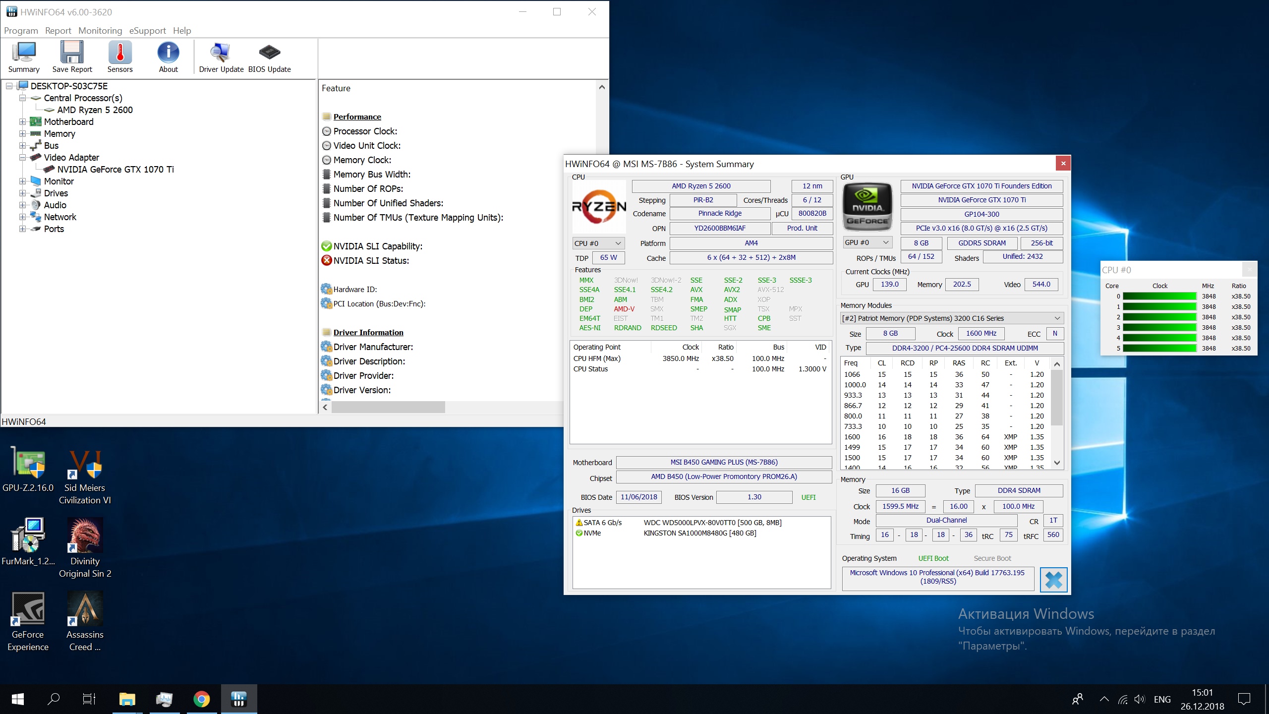This screenshot has height=714, width=1269.
Task: Collapse the Video Adapter tree node
Action: (x=22, y=158)
